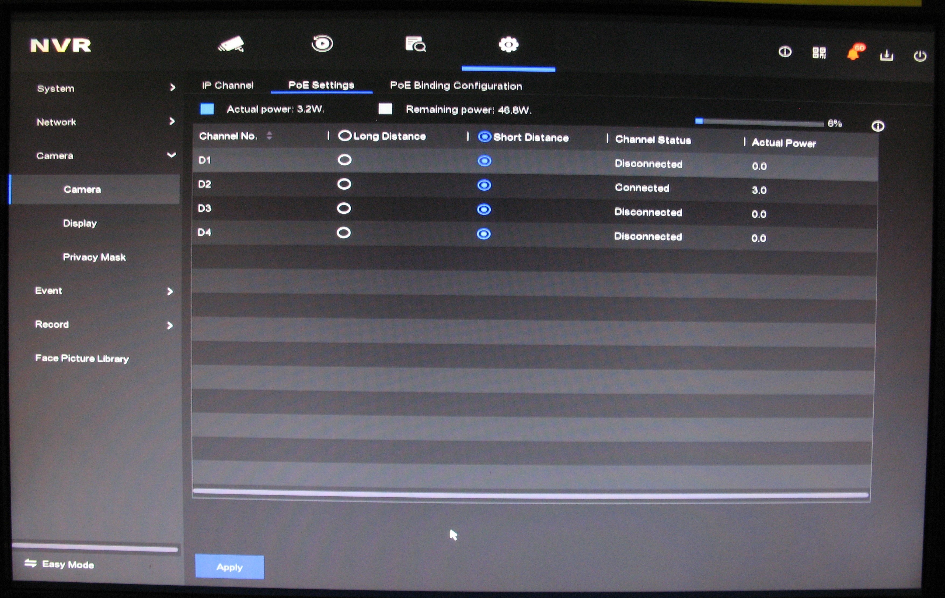Open the playback icon in top bar

click(x=322, y=44)
